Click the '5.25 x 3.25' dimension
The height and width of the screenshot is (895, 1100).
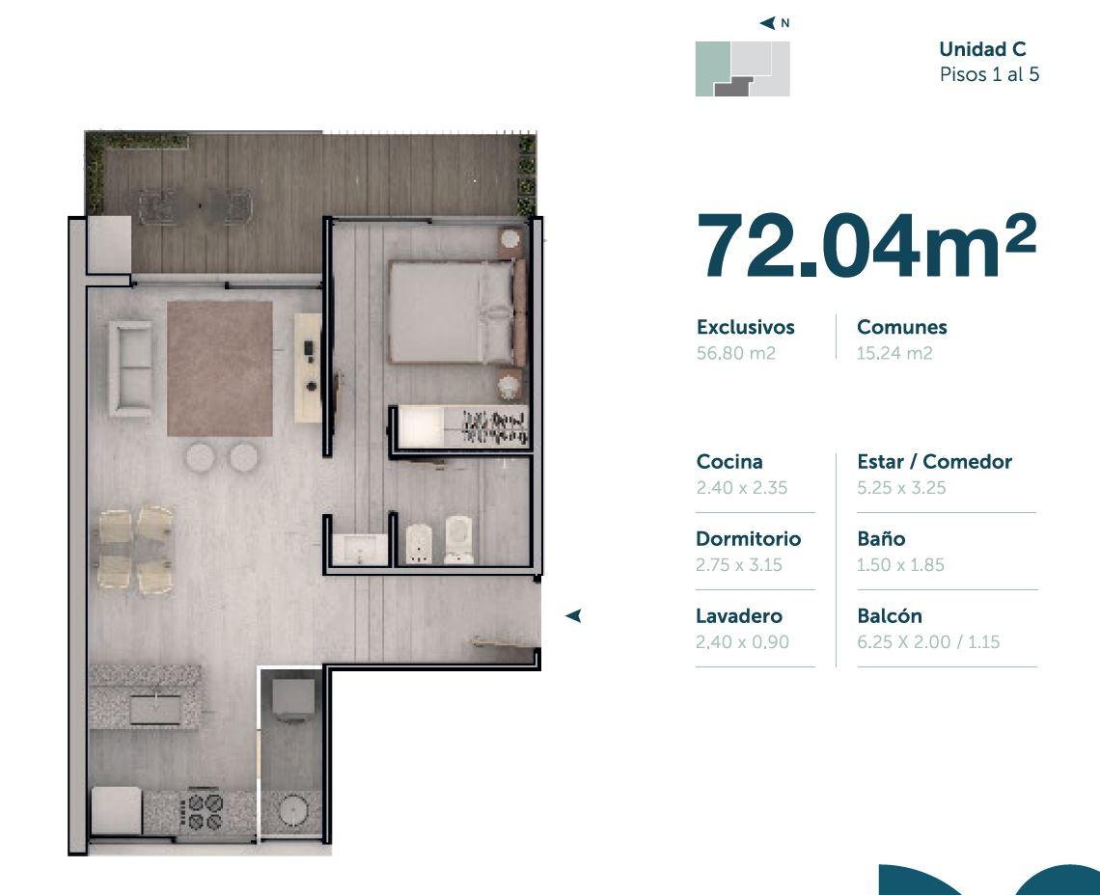pos(901,487)
